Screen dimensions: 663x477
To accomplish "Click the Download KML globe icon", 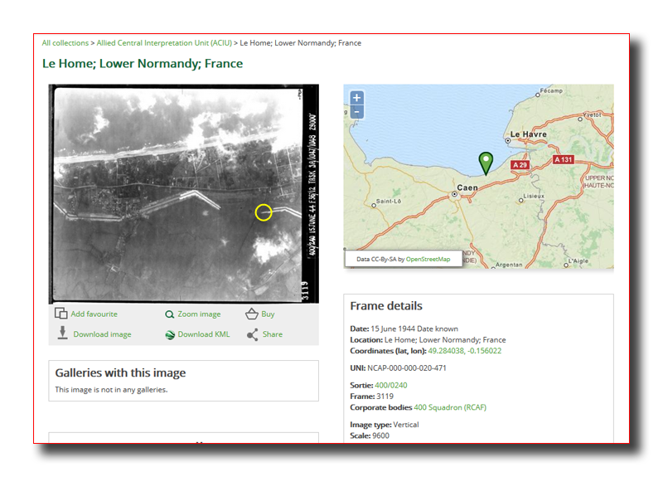I will pyautogui.click(x=170, y=335).
